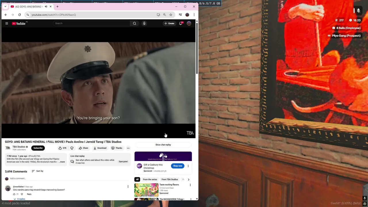
Task: Click the page vertical scrollbar
Action: (197, 49)
